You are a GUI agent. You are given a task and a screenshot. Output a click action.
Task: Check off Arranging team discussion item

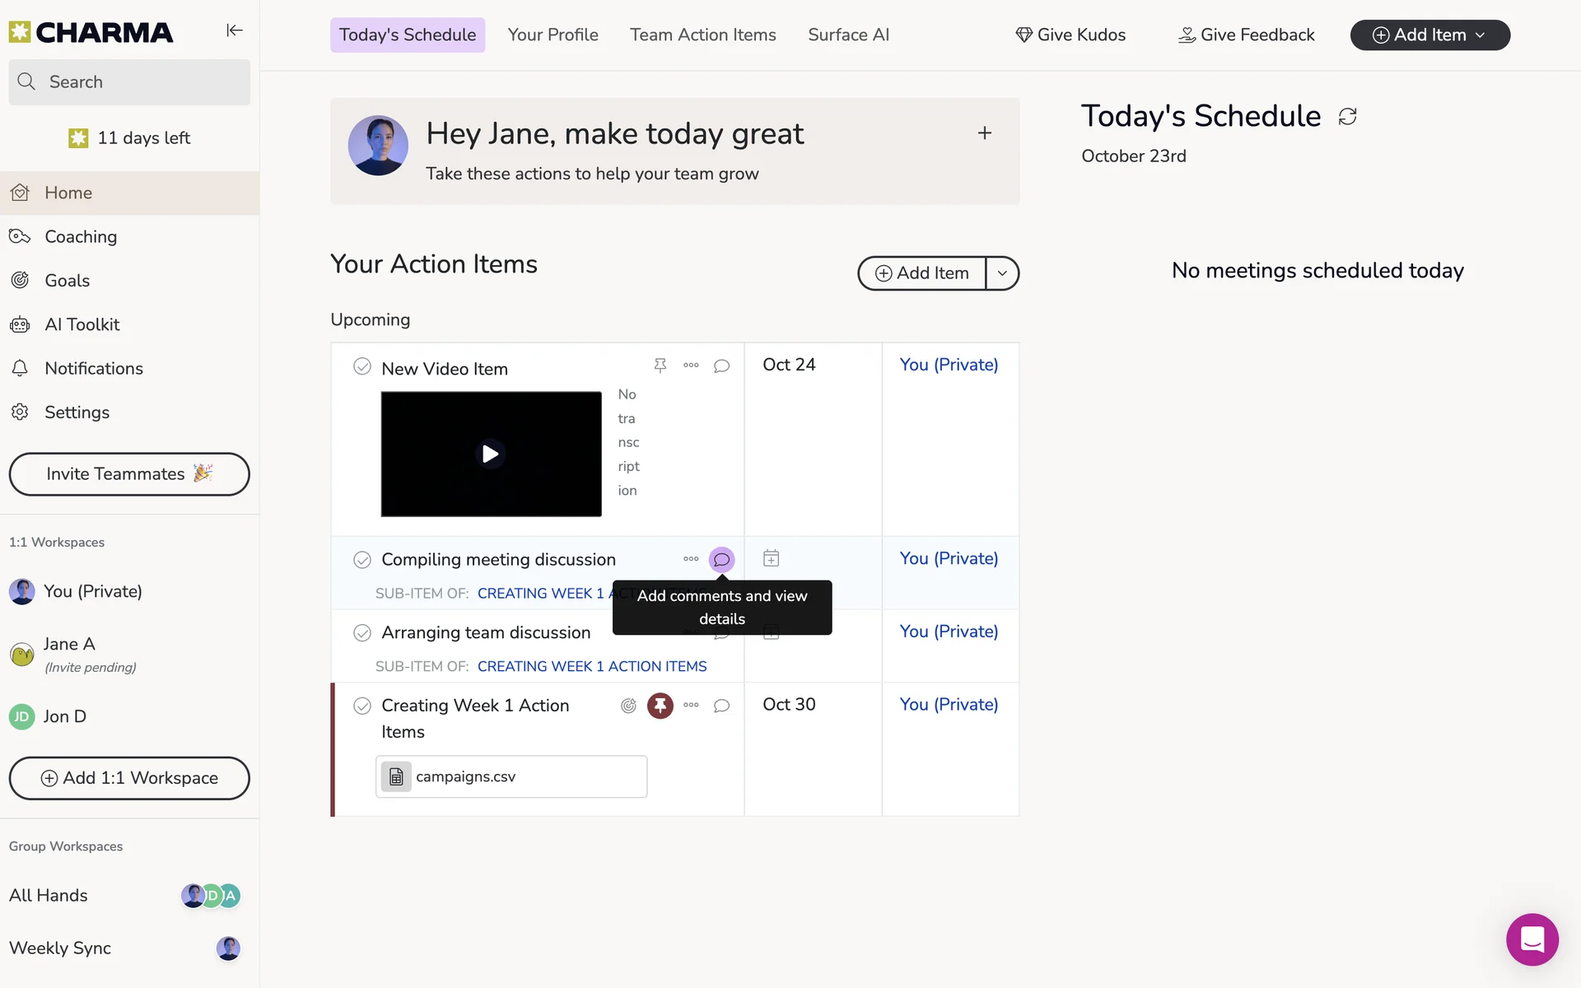point(362,633)
